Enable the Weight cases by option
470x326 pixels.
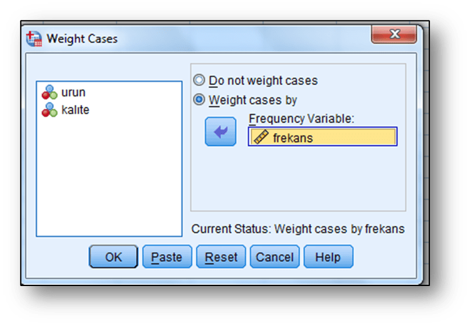tap(199, 99)
